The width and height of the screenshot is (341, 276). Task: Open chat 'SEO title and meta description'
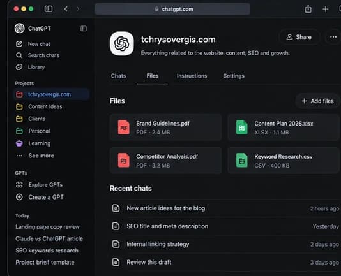tap(167, 226)
